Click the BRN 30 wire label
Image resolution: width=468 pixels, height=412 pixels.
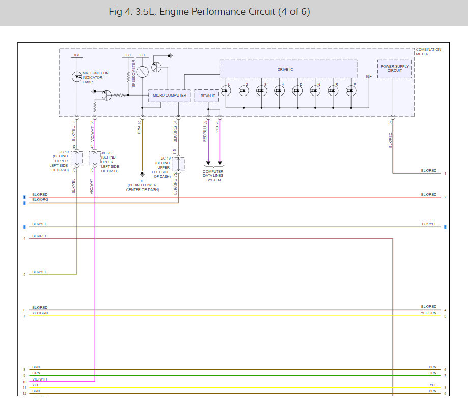139,127
